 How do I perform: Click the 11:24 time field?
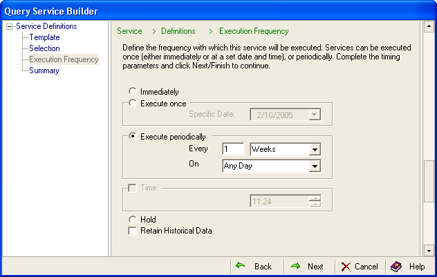279,201
